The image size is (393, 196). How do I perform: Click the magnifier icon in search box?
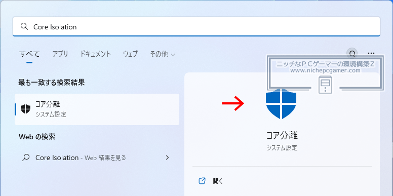pyautogui.click(x=24, y=26)
